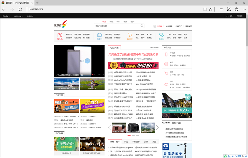
Task: Click the phone icon in 蜂鸟产品 panel
Action: point(166,54)
